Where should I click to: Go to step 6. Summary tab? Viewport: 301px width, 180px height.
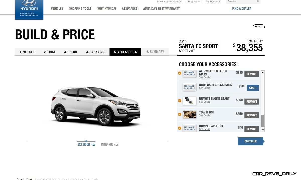155,52
